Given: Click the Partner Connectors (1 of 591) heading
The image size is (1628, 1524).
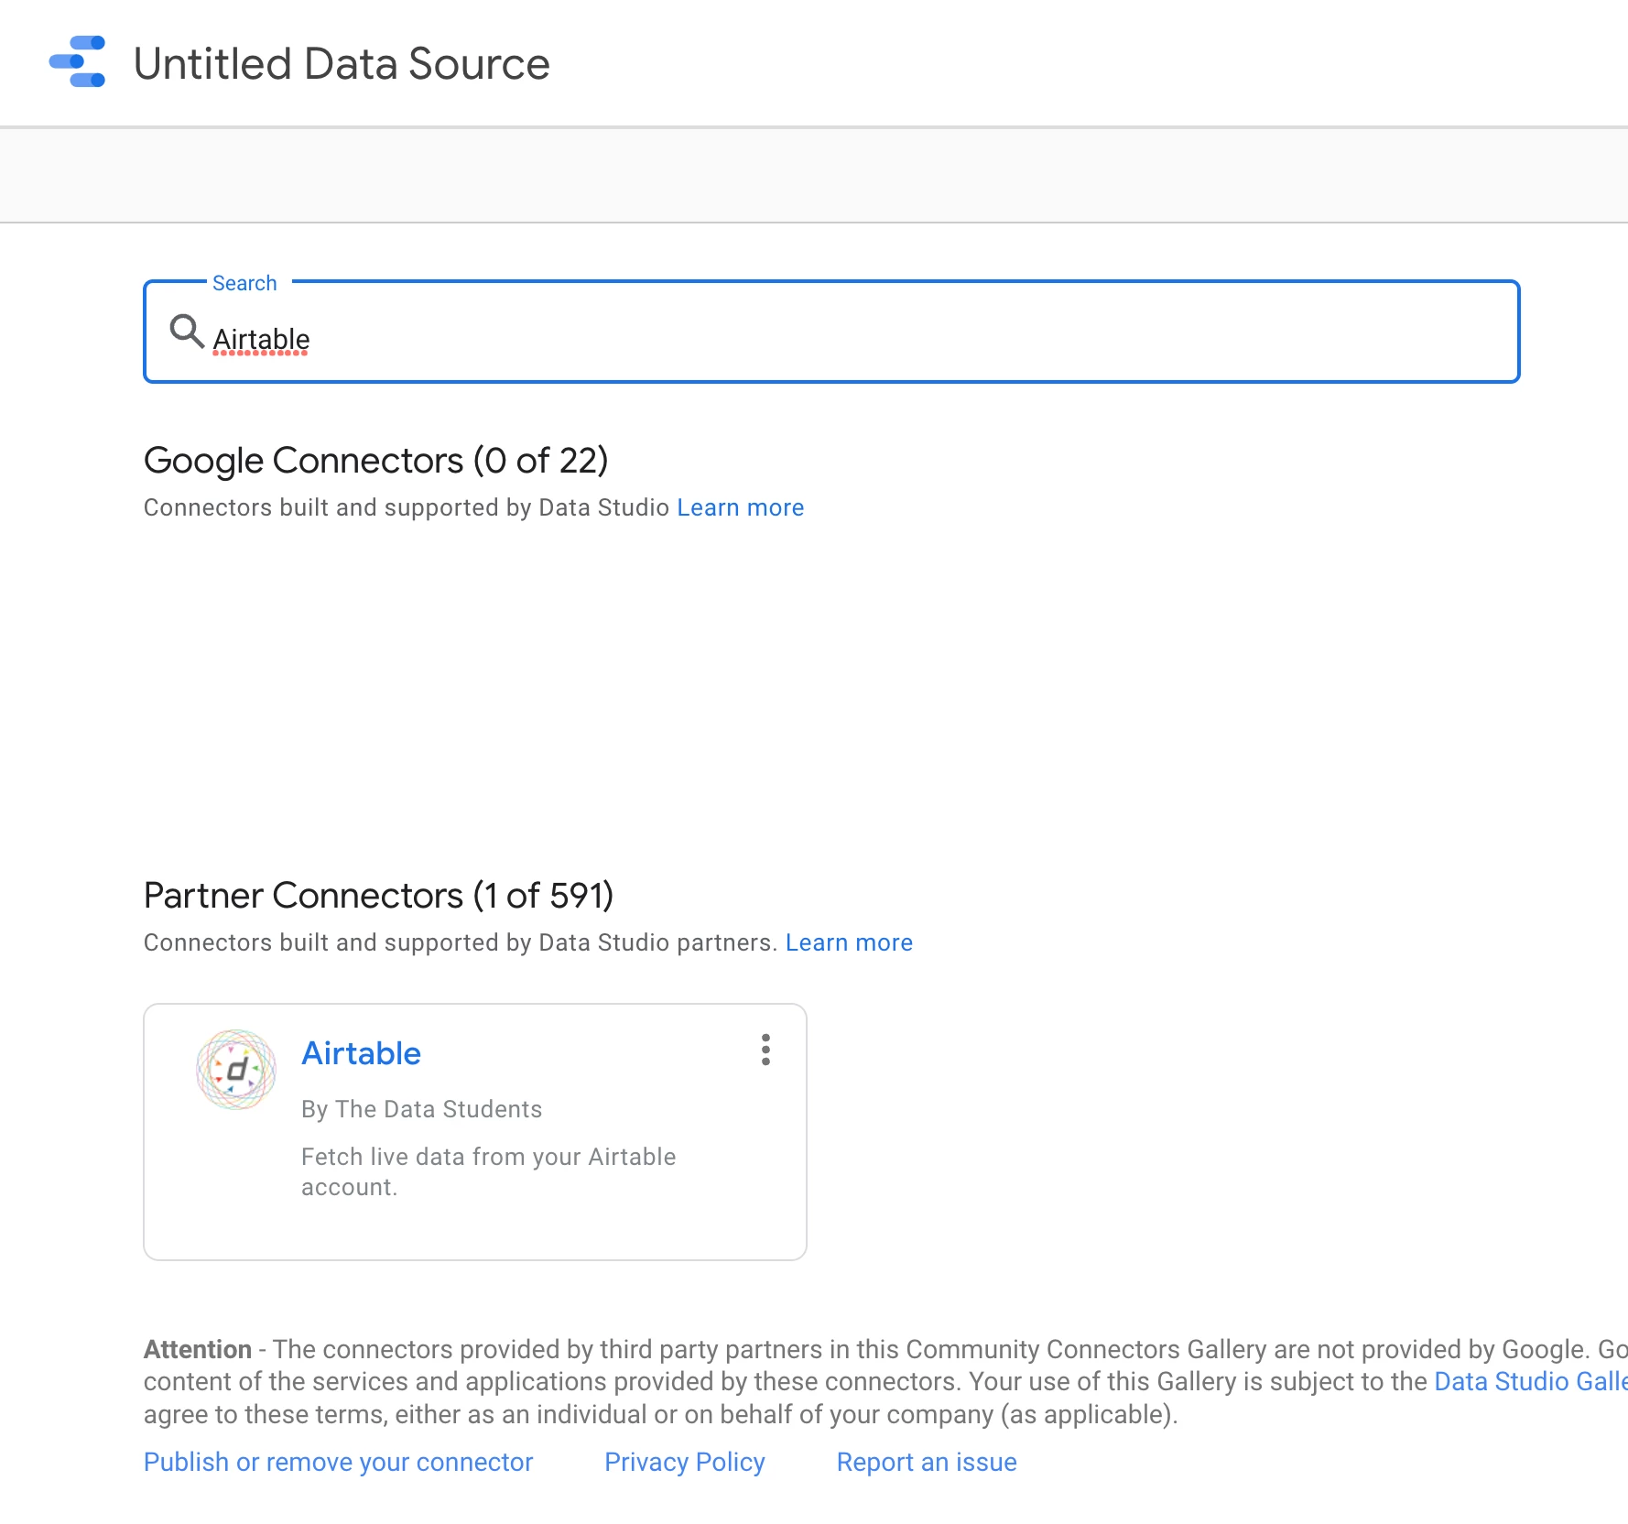Looking at the screenshot, I should tap(378, 896).
